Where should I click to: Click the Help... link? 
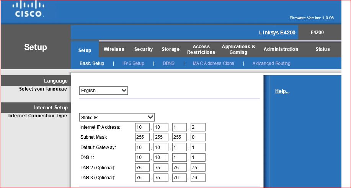tap(282, 91)
